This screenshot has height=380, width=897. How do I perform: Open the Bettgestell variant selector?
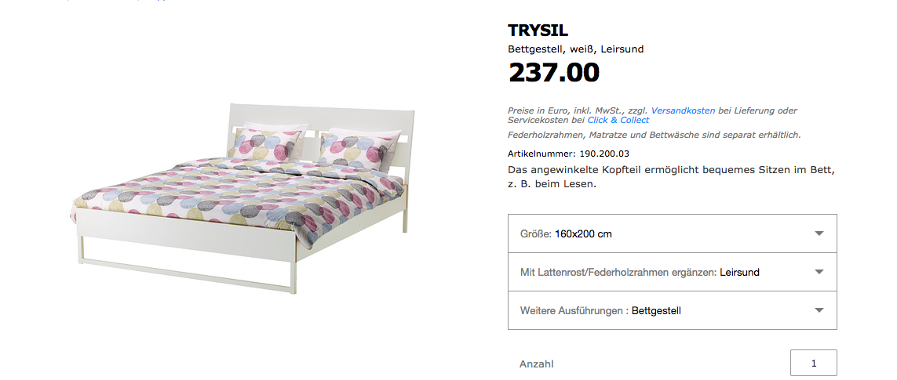pos(673,310)
